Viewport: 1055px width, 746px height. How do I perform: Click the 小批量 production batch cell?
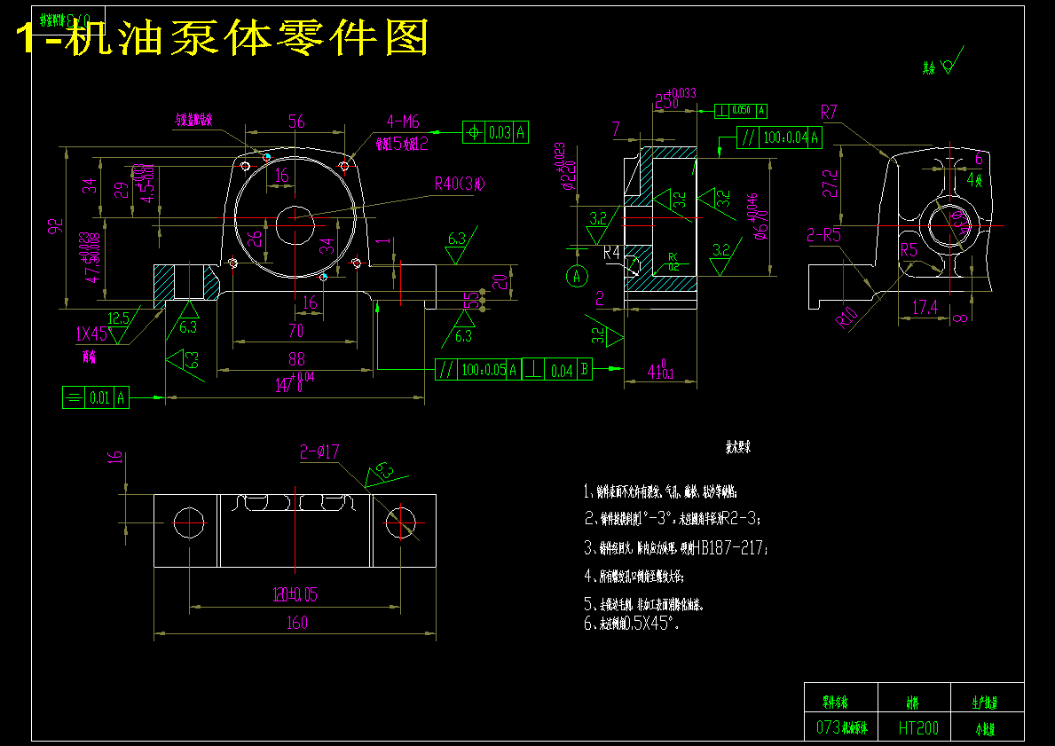[986, 728]
